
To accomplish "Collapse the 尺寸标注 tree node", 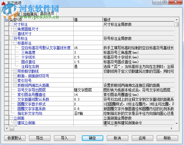I will pyautogui.click(x=11, y=24).
